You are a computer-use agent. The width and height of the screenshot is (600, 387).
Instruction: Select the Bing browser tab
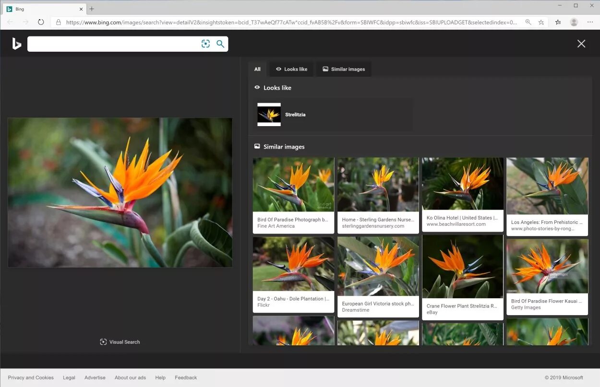[44, 9]
